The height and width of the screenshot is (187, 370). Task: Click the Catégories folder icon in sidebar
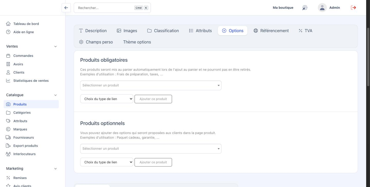tap(8, 112)
